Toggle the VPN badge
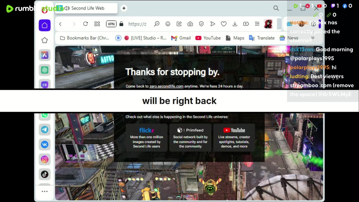Screen dimensions: 359x202 111,24
